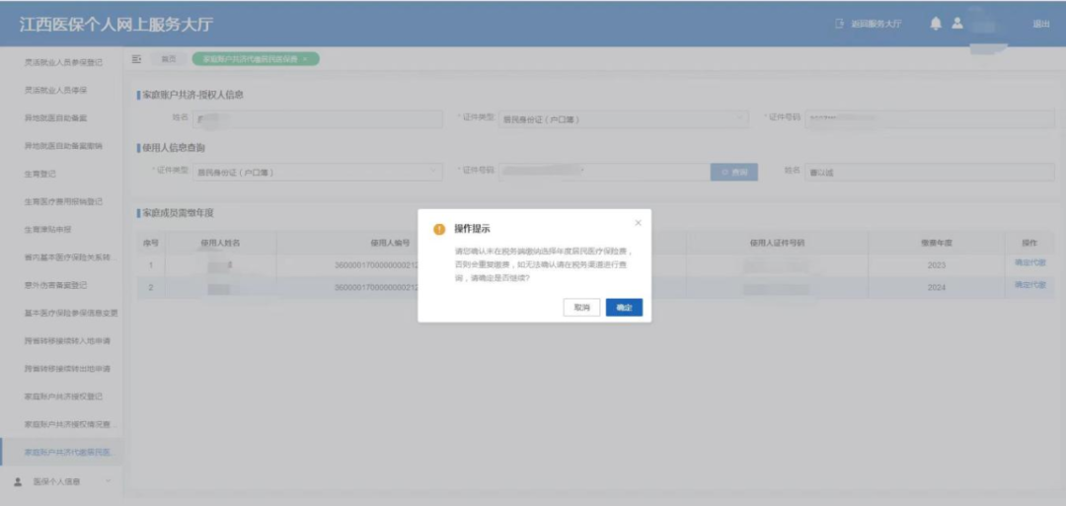Click the 返回服务大厅 return icon
This screenshot has height=506, width=1066.
(839, 24)
